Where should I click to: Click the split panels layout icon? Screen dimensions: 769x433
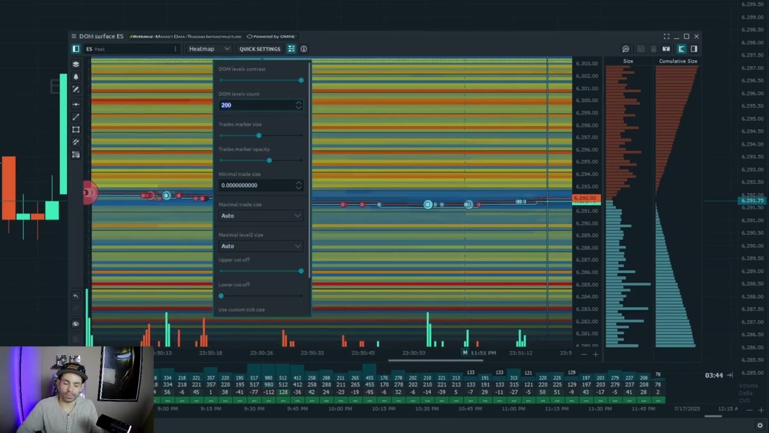pos(666,49)
